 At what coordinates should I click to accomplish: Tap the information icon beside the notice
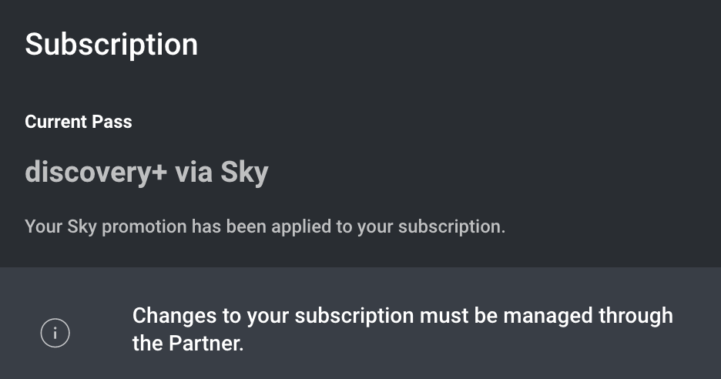pos(55,333)
